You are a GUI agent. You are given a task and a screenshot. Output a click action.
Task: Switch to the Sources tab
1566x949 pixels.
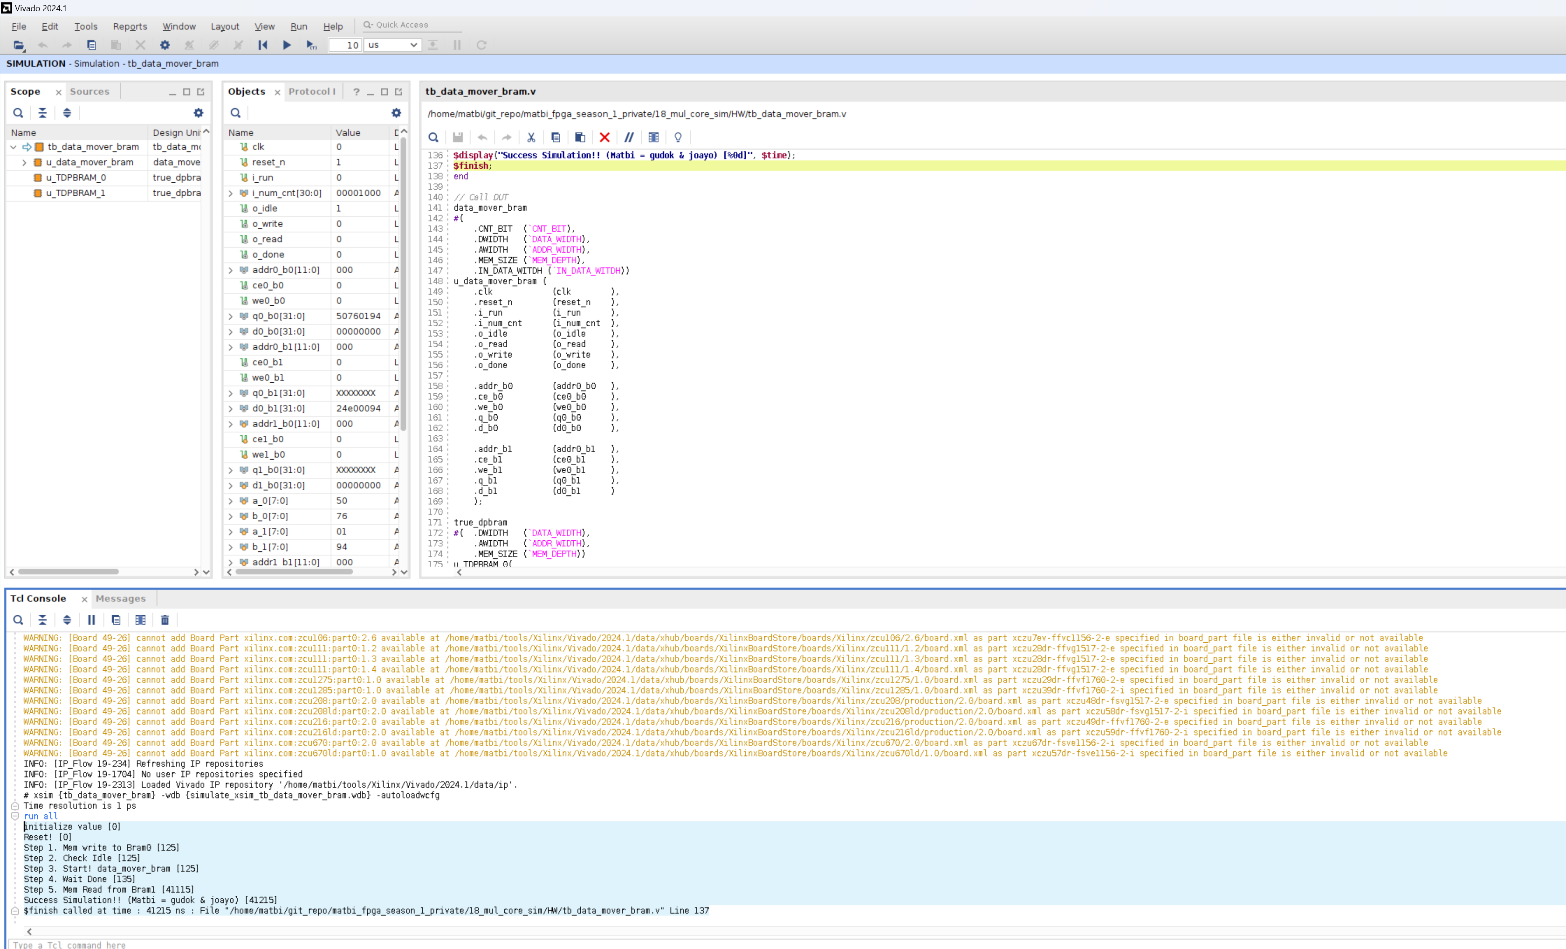(x=89, y=91)
